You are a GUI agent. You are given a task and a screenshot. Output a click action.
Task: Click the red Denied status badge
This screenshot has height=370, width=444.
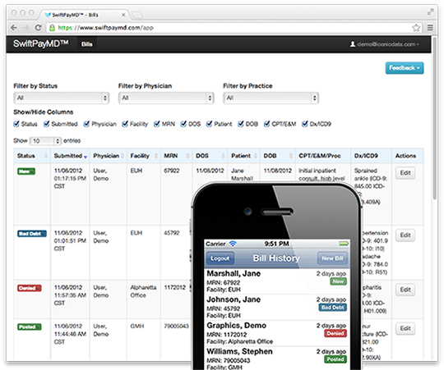point(30,288)
